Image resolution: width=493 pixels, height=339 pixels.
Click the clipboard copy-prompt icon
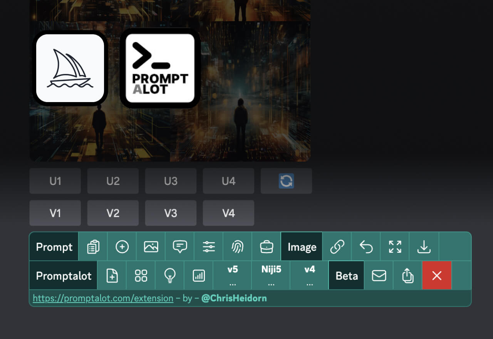coord(92,247)
